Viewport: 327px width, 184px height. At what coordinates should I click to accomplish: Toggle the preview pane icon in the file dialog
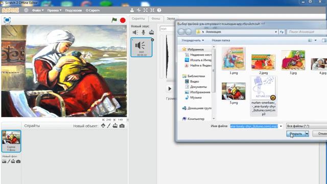324,40
